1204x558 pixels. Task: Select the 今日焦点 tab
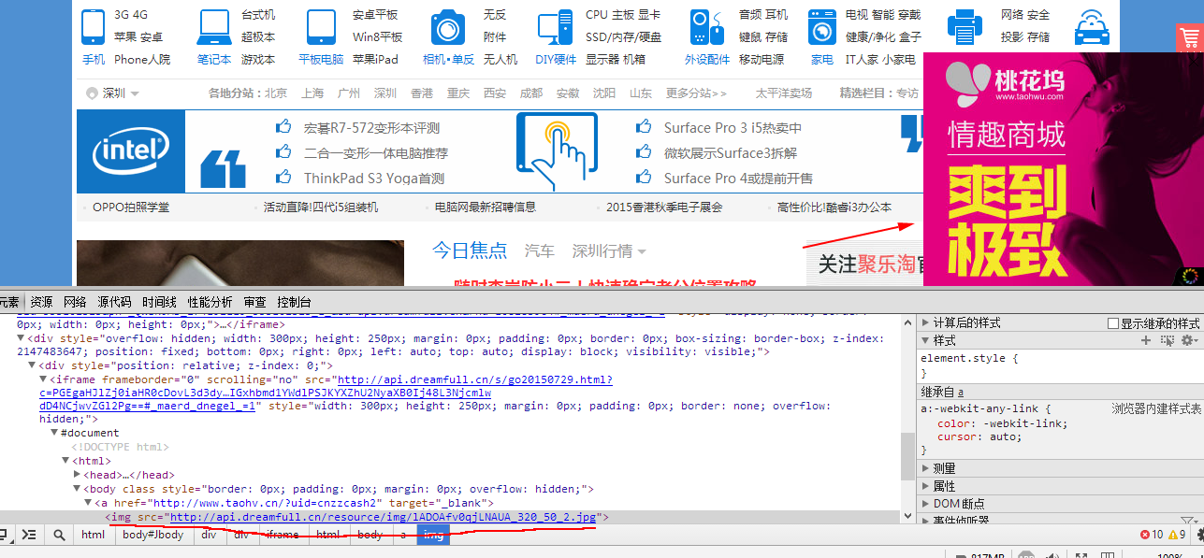pyautogui.click(x=470, y=250)
